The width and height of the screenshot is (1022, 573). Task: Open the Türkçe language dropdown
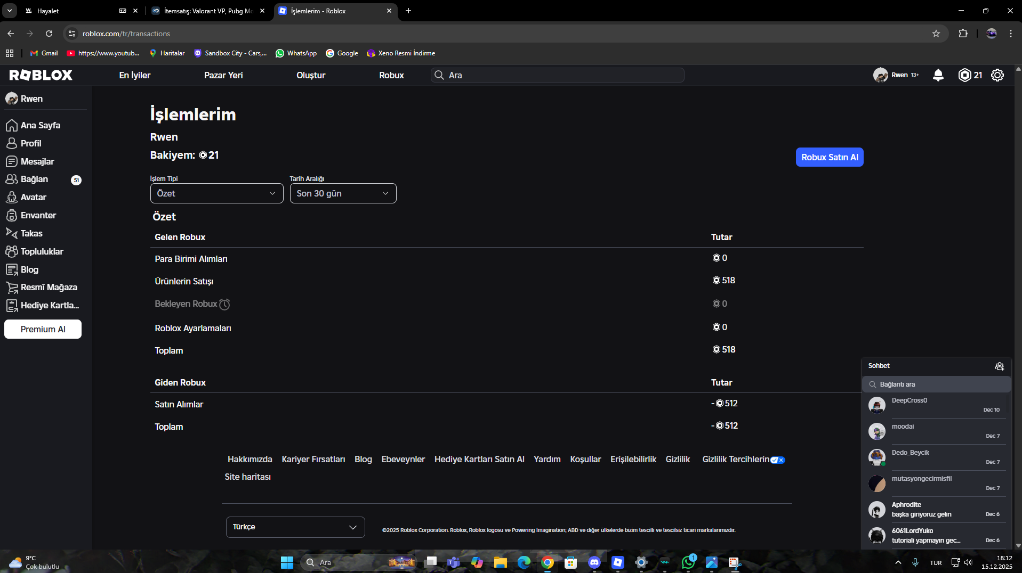coord(295,527)
